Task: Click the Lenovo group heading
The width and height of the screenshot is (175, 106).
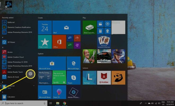Action: click(x=85, y=68)
